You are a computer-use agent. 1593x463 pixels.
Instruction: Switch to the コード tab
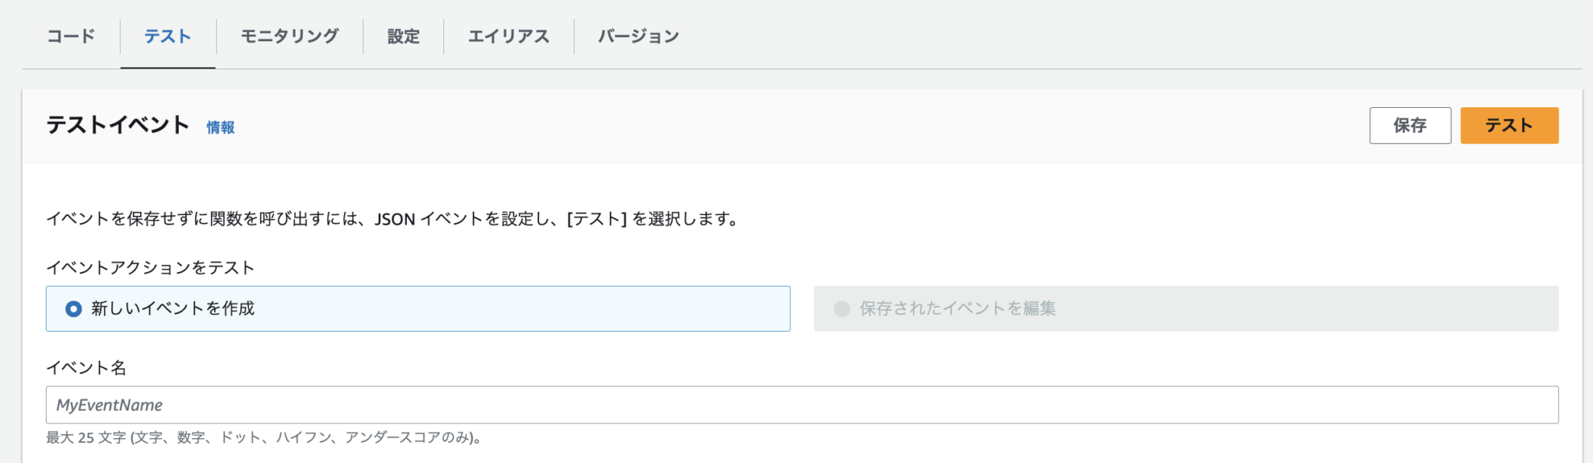click(71, 35)
